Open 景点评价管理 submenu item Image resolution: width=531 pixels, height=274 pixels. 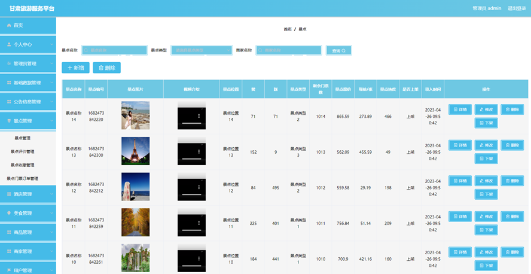pyautogui.click(x=22, y=152)
